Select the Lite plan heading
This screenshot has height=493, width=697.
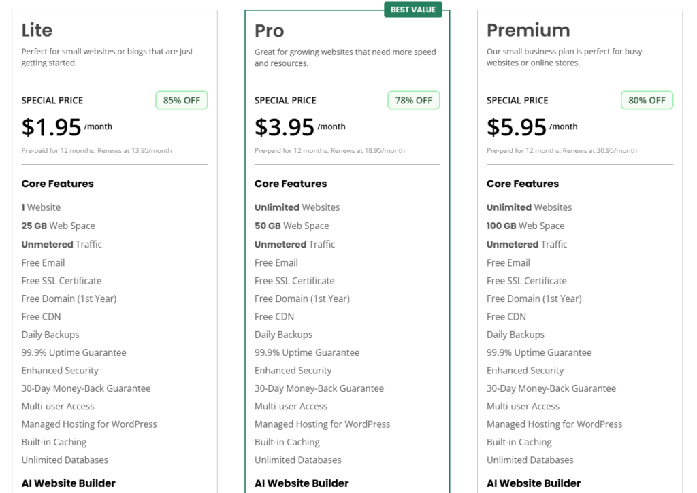pos(37,30)
